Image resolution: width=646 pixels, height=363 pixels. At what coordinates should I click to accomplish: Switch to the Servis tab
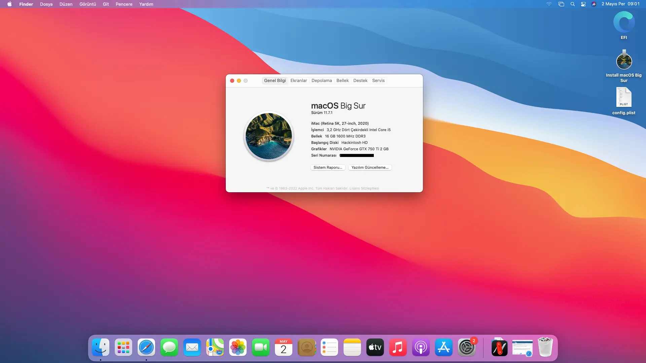(378, 81)
